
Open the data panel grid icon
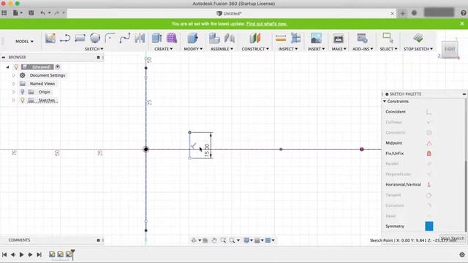(x=4, y=13)
